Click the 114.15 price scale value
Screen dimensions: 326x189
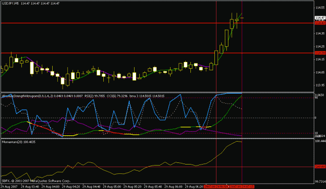click(x=320, y=59)
